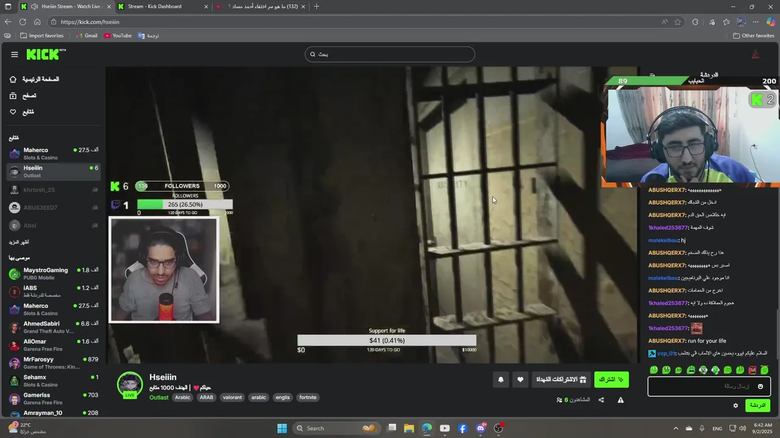Open Discord from taskbar

481,428
